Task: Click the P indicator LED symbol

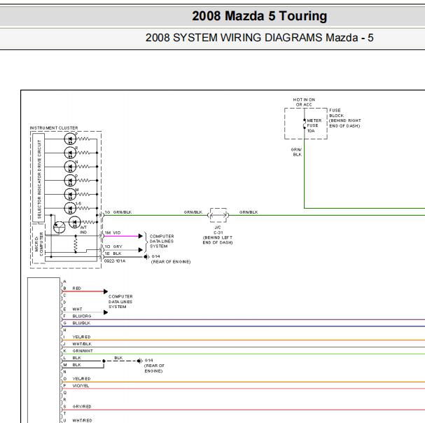Action: point(70,139)
